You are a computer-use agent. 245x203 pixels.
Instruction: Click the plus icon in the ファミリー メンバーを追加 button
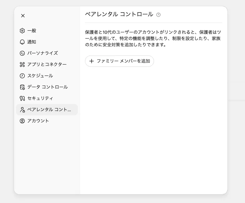(x=92, y=61)
